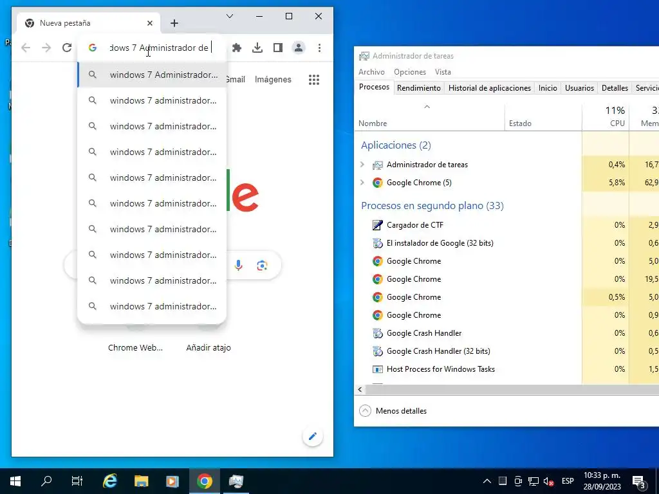Open Añadir atajo shortcut
The width and height of the screenshot is (659, 494).
[x=209, y=347]
